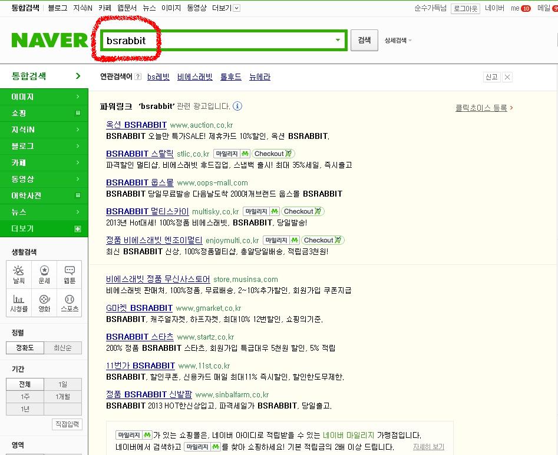This screenshot has width=558, height=455.
Task: Open the BSRABBIT 웁스몰 ad link
Action: click(140, 182)
